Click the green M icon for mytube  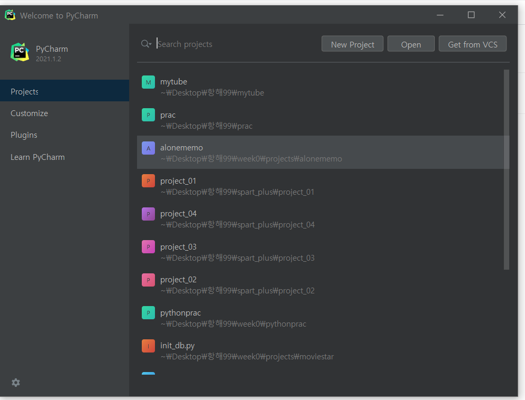(x=148, y=82)
